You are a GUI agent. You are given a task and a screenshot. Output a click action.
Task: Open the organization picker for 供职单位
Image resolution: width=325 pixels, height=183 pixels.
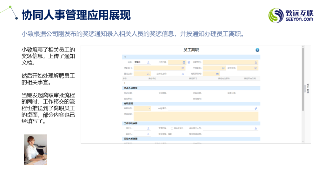[x=256, y=62]
